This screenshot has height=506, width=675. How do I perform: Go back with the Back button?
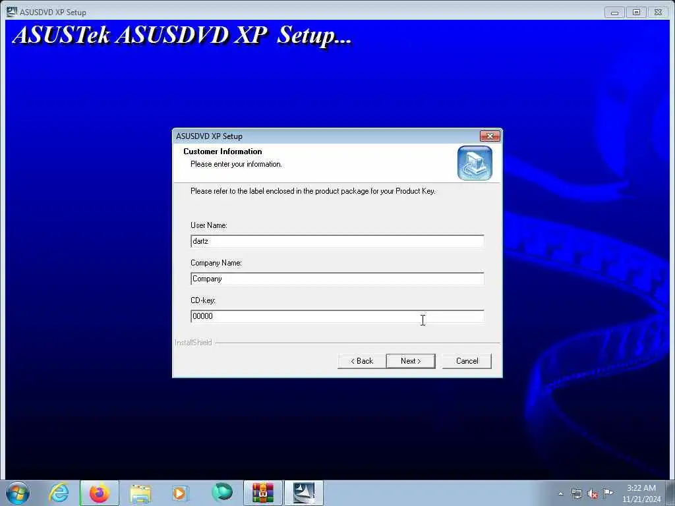point(362,361)
